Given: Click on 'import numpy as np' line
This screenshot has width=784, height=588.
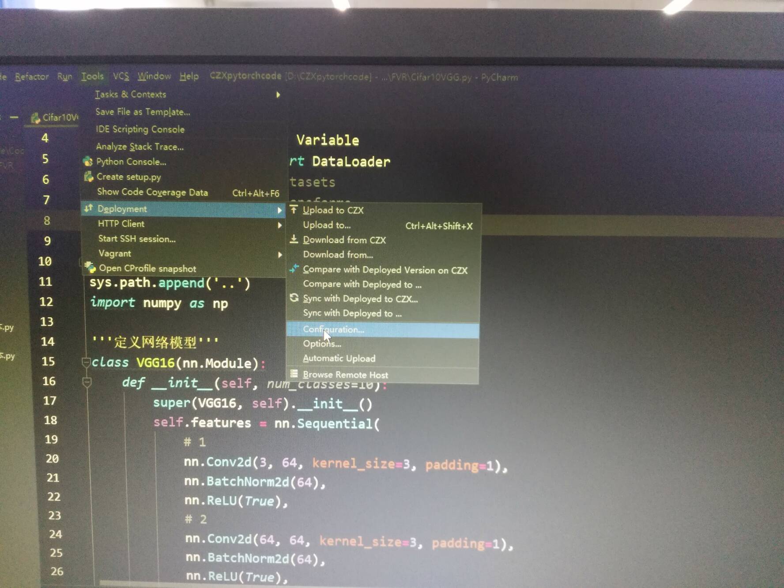Looking at the screenshot, I should pyautogui.click(x=159, y=303).
